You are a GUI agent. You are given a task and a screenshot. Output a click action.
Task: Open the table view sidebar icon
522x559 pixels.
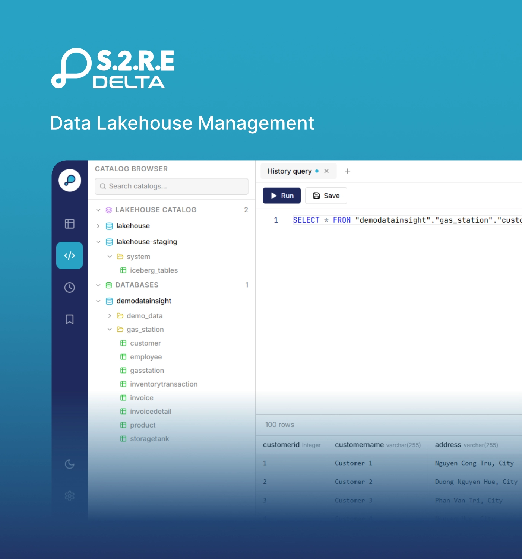click(70, 224)
